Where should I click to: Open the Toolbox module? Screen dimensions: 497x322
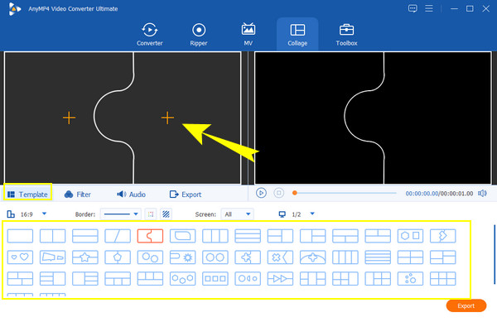[x=346, y=35]
